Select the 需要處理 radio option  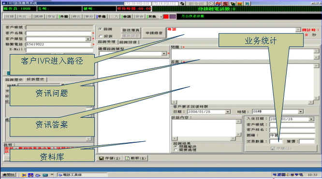click(x=176, y=150)
